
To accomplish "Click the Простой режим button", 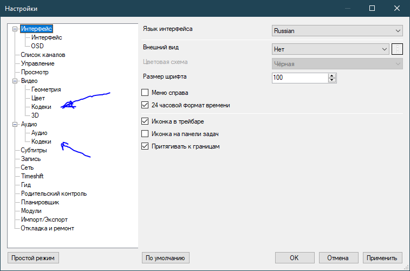I will point(33,258).
